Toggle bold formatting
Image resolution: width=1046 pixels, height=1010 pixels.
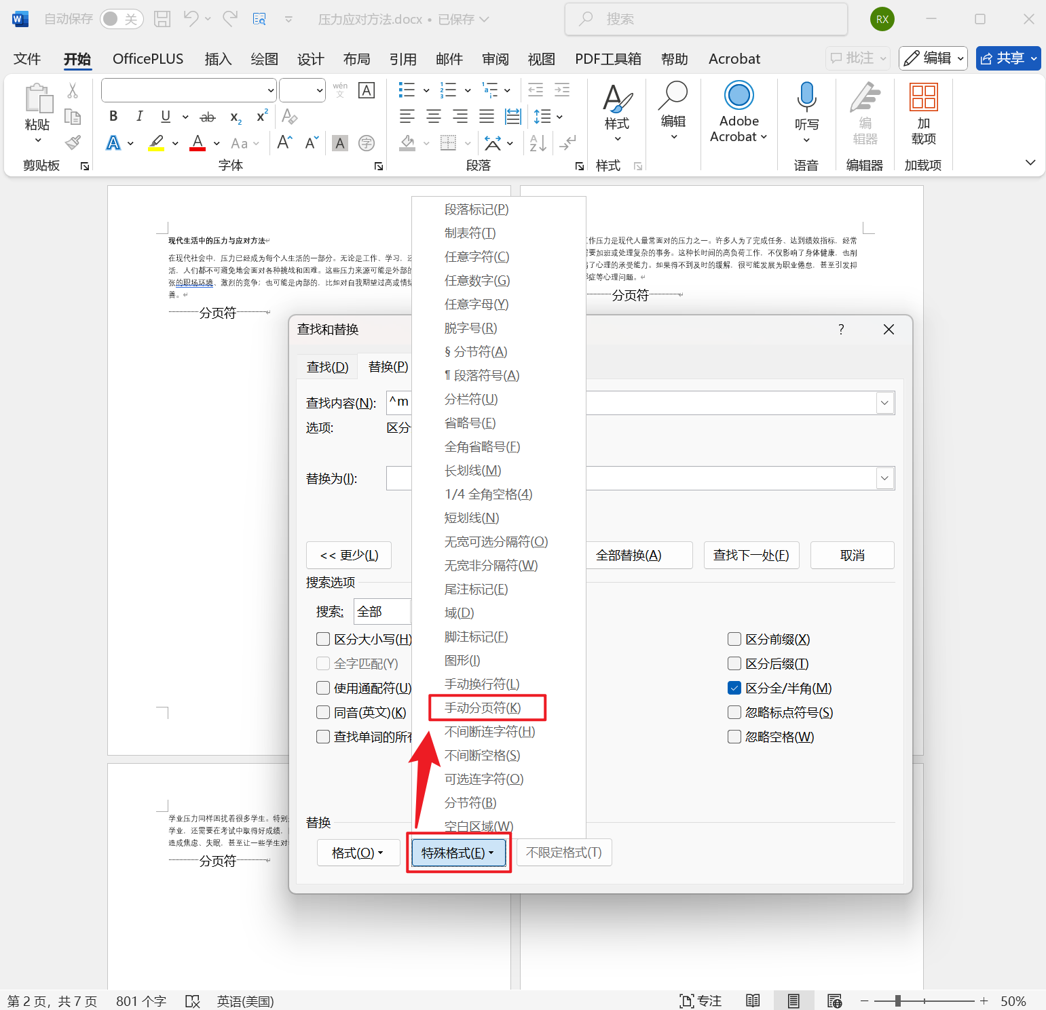[x=113, y=116]
